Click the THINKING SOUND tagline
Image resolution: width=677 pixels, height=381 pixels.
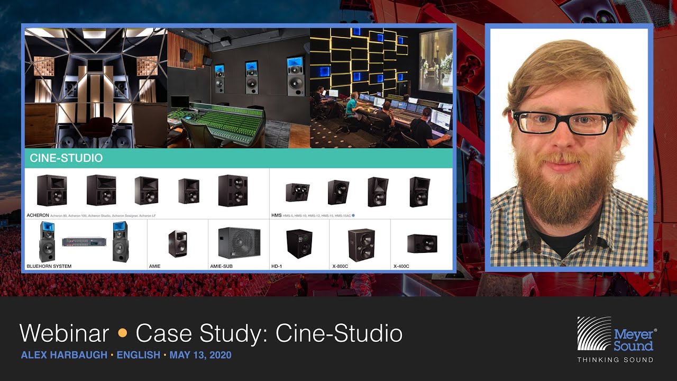615,360
